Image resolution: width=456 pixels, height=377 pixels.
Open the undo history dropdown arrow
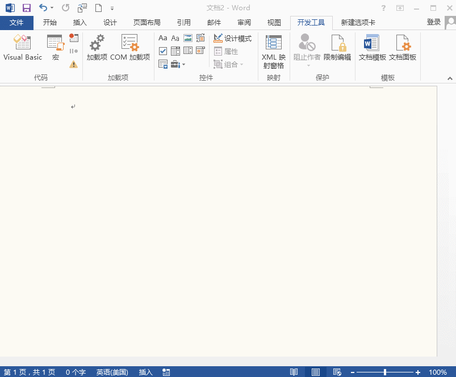pos(52,8)
